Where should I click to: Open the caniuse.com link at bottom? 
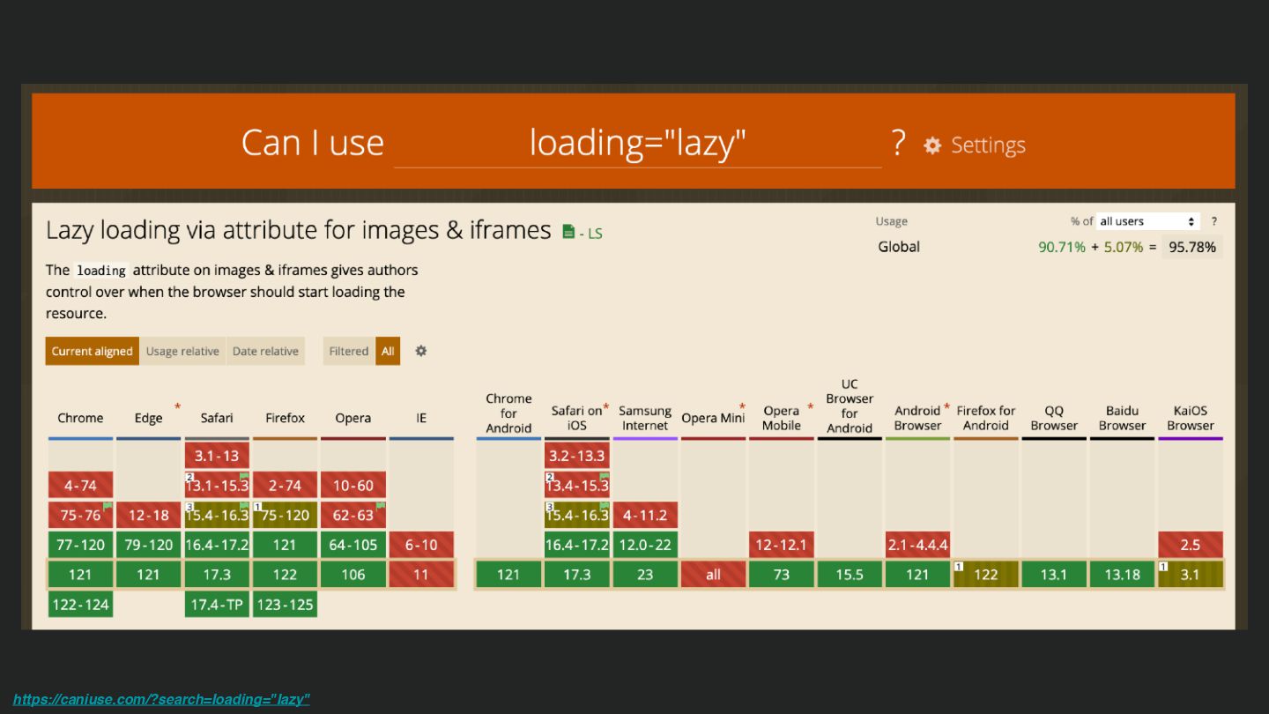(161, 700)
